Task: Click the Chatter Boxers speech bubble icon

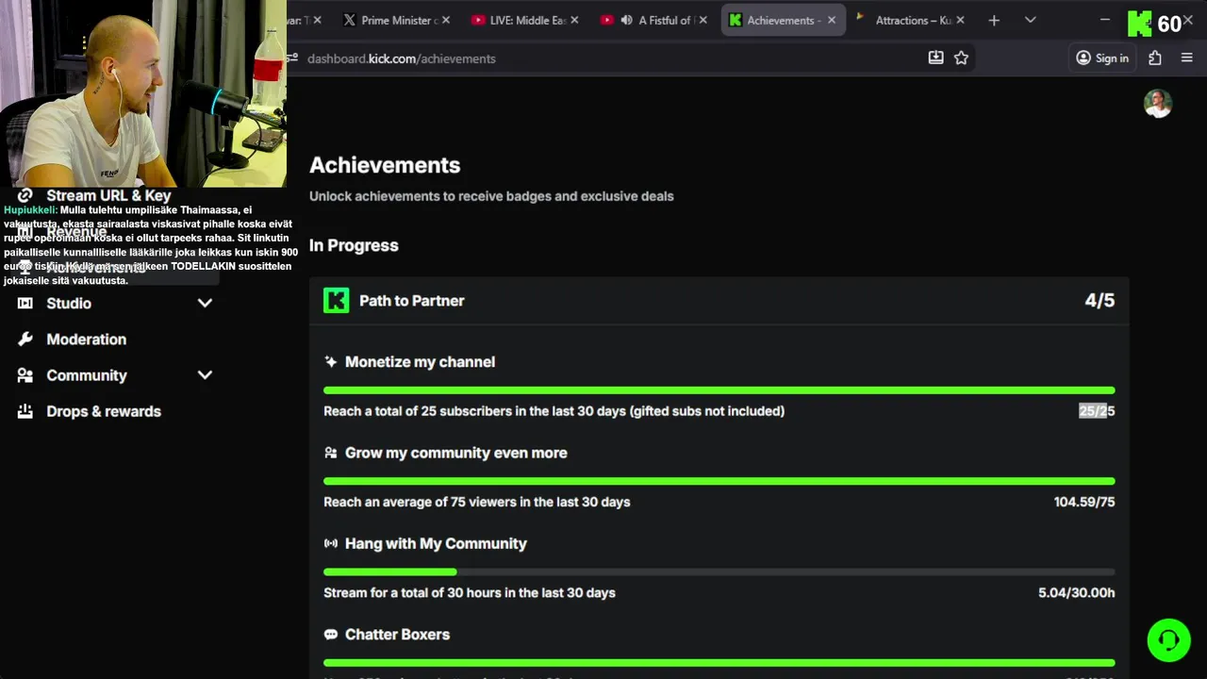Action: tap(330, 635)
